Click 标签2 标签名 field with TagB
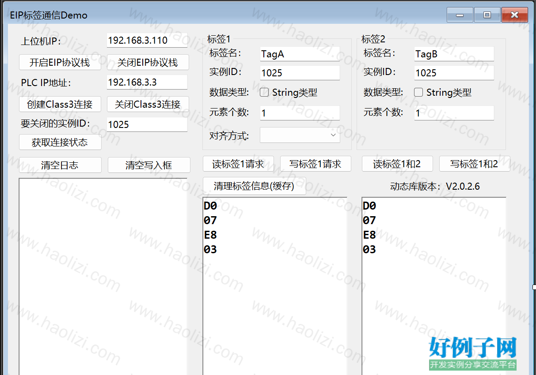This screenshot has width=536, height=375. pyautogui.click(x=454, y=54)
